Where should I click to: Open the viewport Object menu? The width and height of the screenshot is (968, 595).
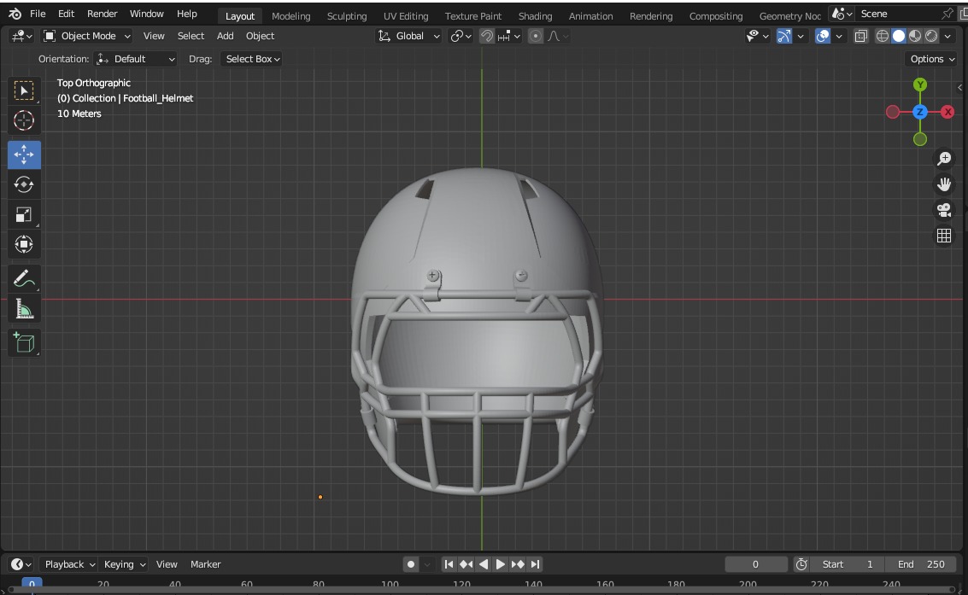(x=260, y=37)
